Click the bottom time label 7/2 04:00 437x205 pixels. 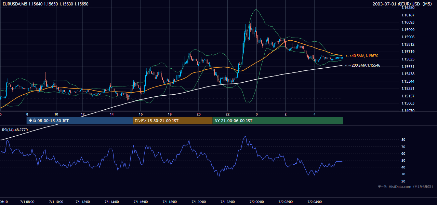(x=315, y=202)
